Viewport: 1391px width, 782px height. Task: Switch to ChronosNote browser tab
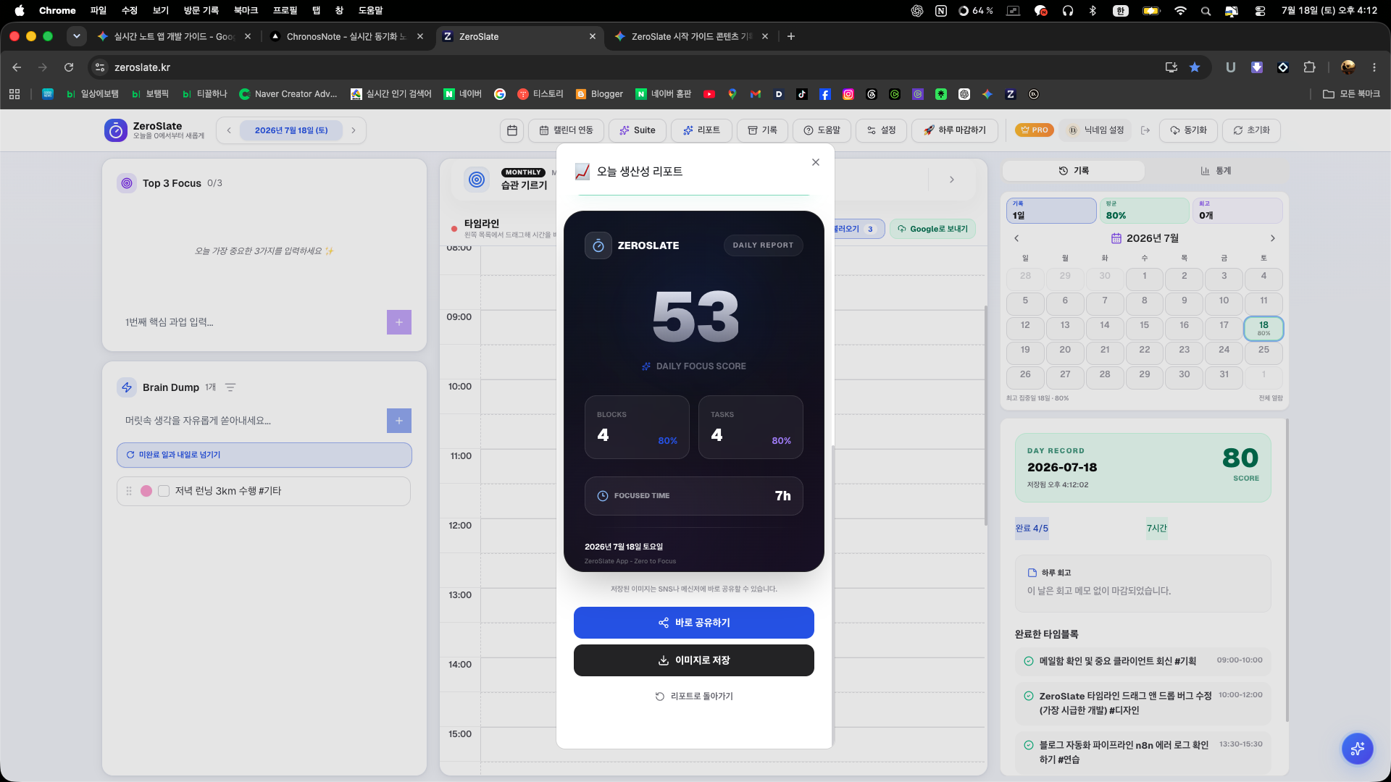tap(346, 36)
